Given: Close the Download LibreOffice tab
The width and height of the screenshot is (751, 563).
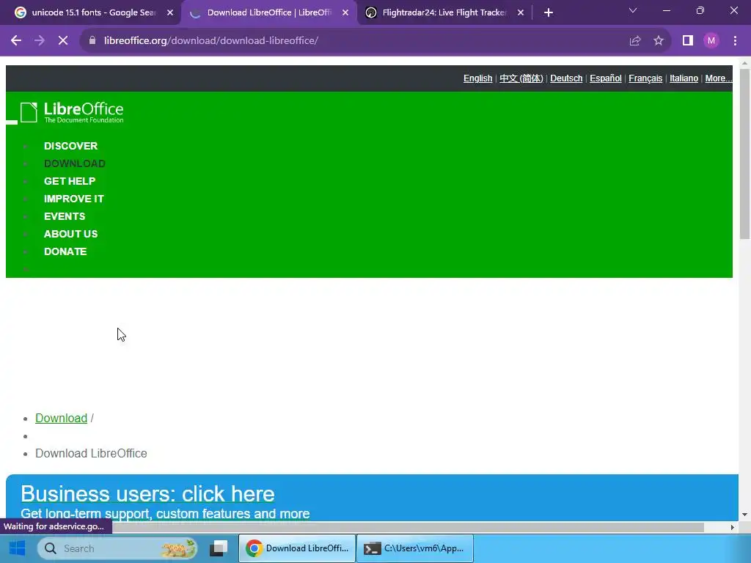Looking at the screenshot, I should pos(345,13).
